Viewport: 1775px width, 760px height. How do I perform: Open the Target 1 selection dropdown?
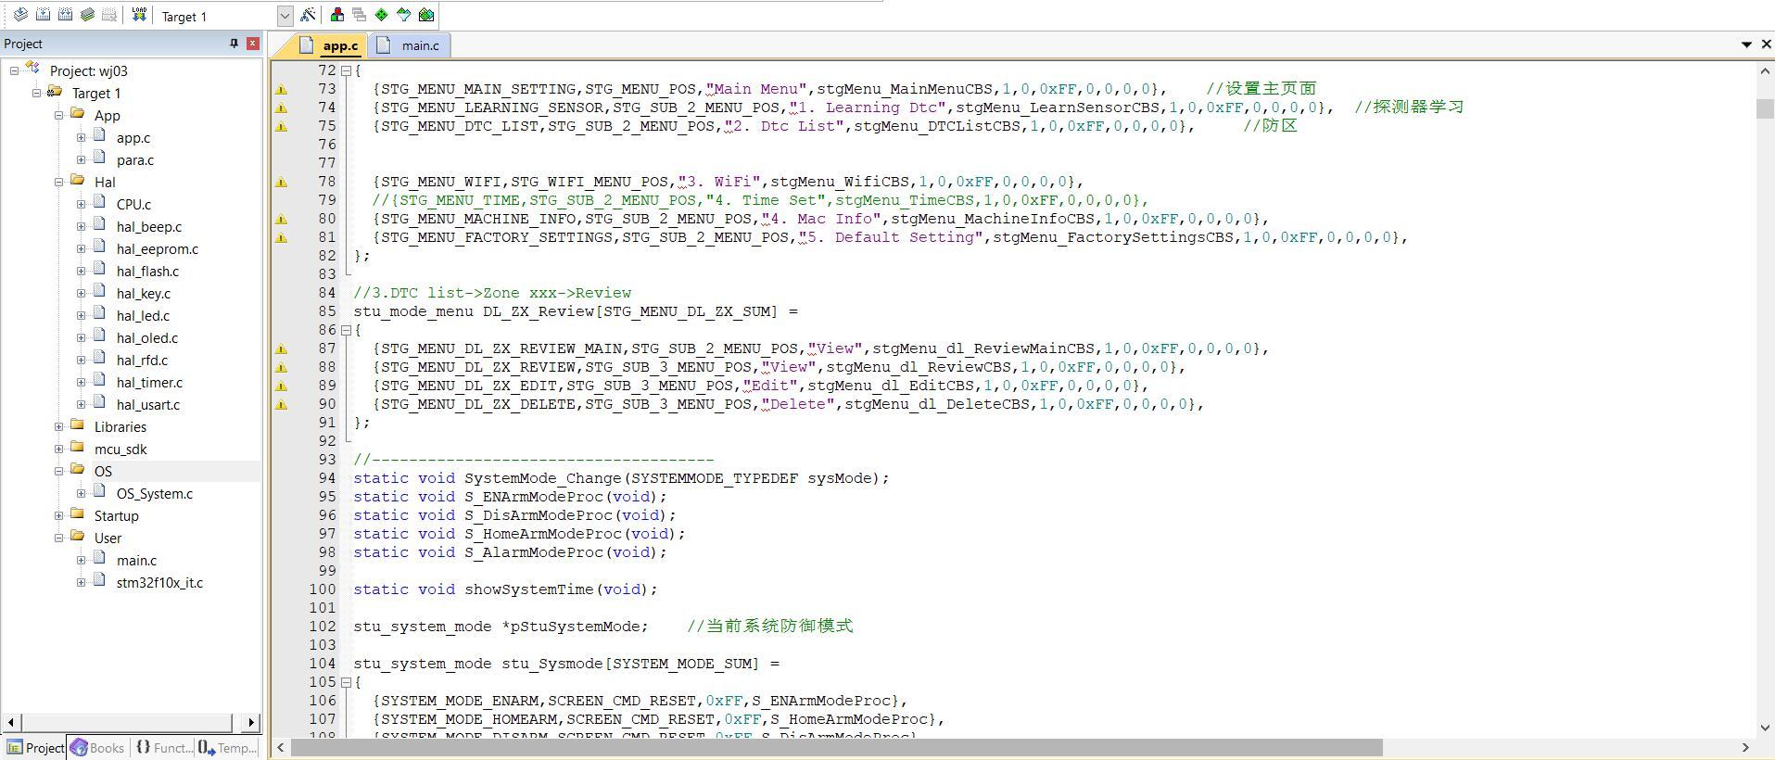click(x=285, y=16)
